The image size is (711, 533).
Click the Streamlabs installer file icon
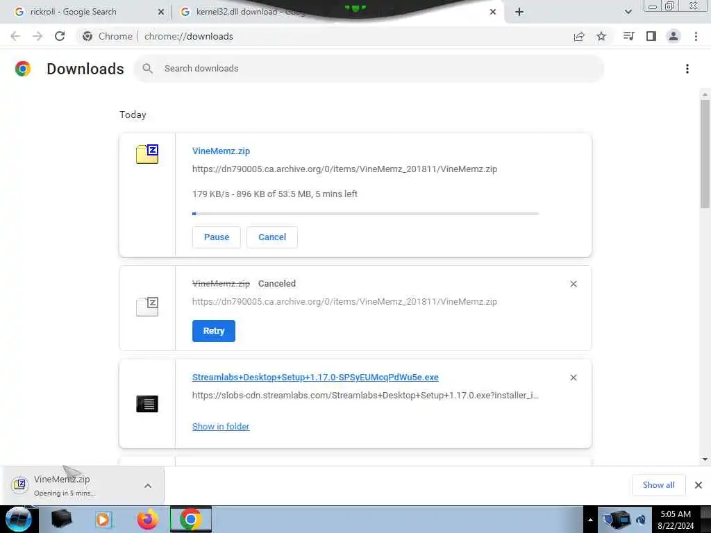[147, 403]
